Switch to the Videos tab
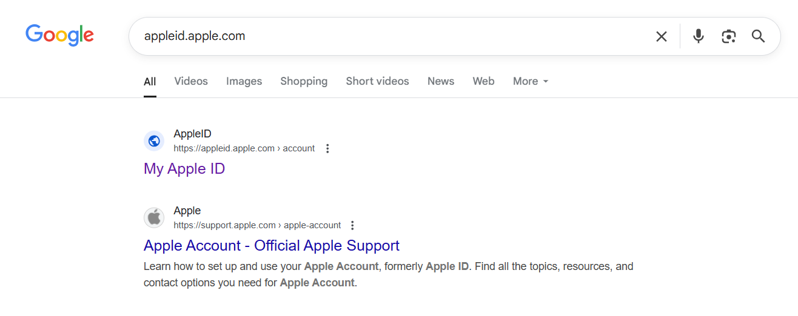The height and width of the screenshot is (316, 798). [191, 81]
